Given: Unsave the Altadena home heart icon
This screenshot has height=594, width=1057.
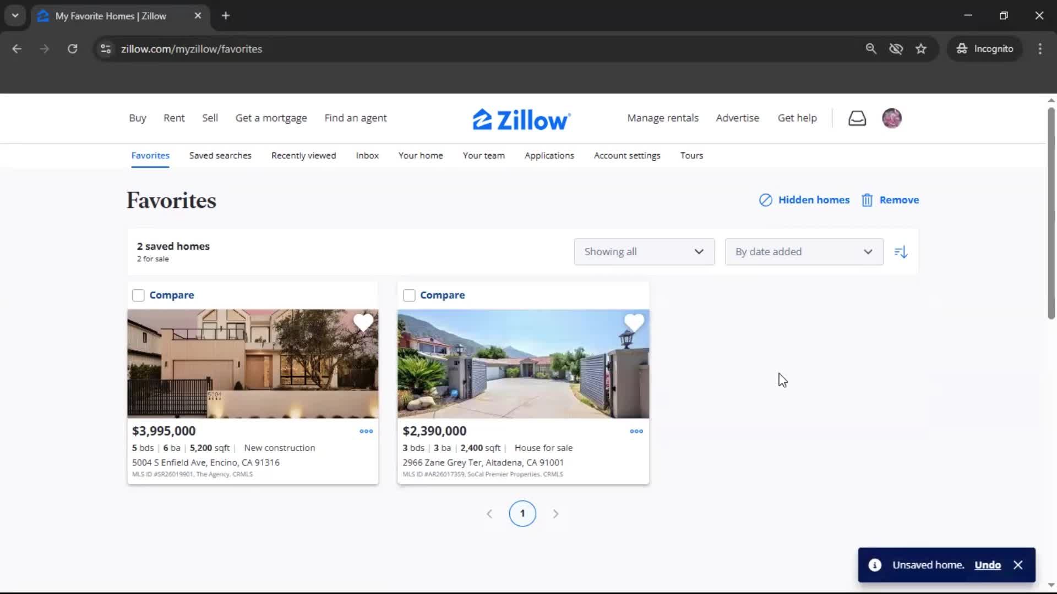Looking at the screenshot, I should click(634, 322).
